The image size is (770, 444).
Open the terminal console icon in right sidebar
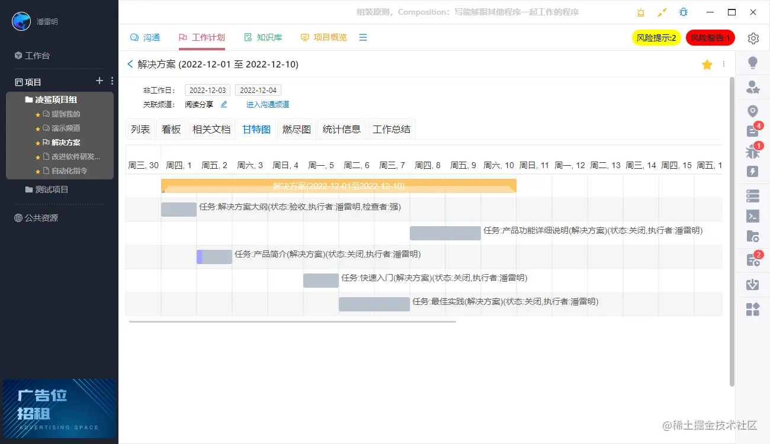pos(753,216)
